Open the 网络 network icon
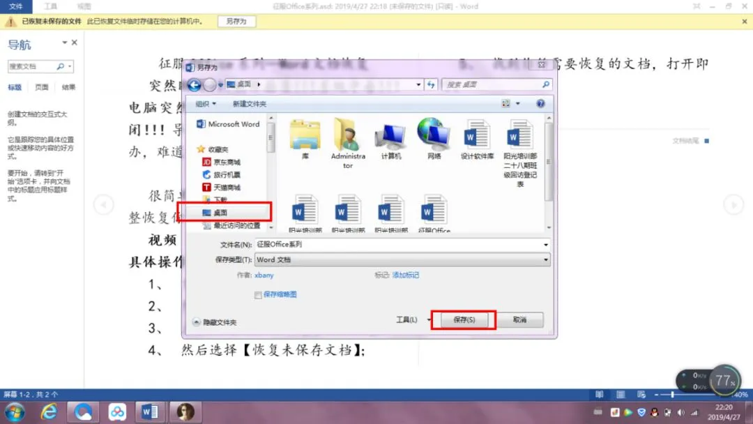Image resolution: width=753 pixels, height=424 pixels. tap(434, 139)
